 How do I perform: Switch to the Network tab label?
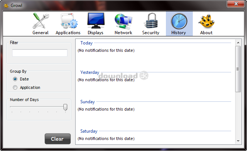[x=123, y=33]
